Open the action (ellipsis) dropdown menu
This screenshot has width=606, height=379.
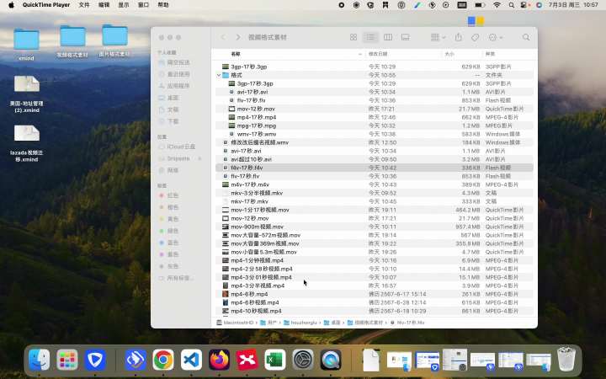pos(496,37)
